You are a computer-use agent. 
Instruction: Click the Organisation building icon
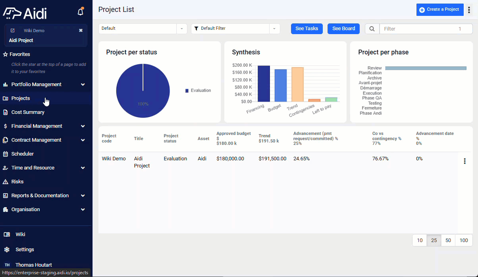6,210
